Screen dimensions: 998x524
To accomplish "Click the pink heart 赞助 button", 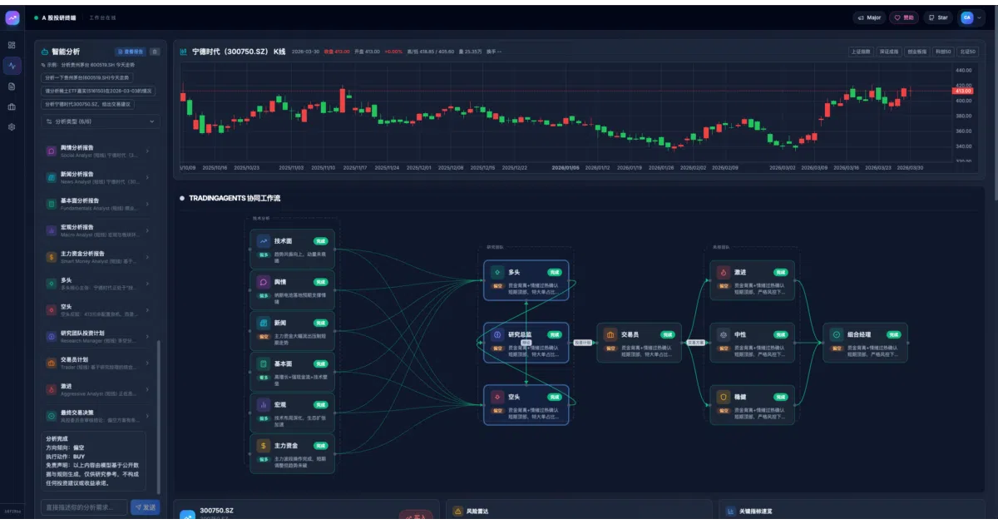I will pos(904,17).
